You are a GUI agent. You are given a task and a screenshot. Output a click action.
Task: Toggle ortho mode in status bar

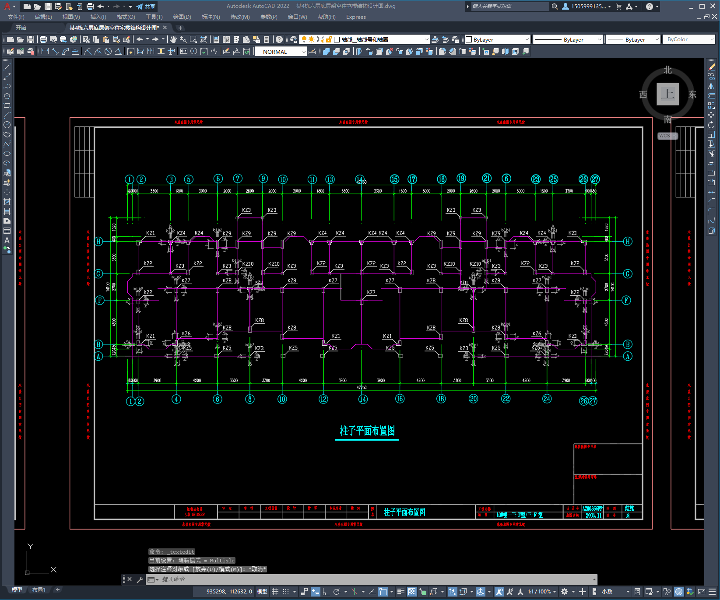(326, 592)
